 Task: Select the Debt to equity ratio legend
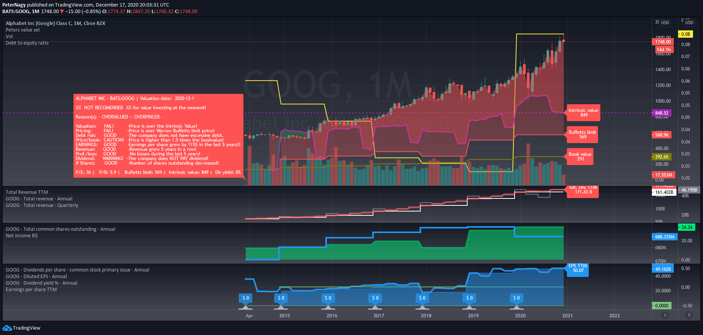27,43
